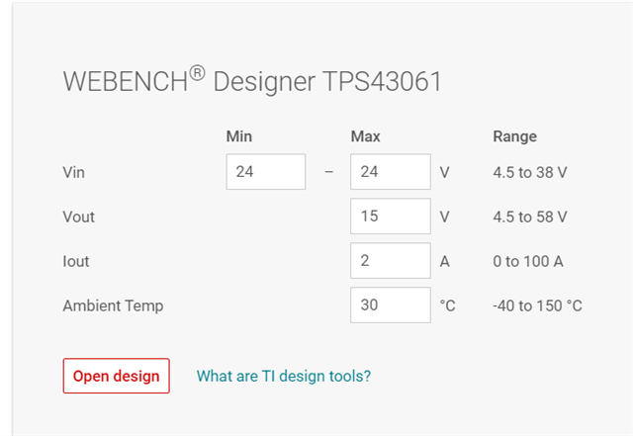This screenshot has height=436, width=633.
Task: Focus the Iout current input box
Action: coord(390,261)
